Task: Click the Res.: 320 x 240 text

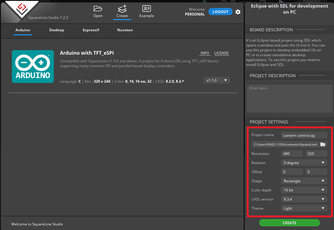Action: point(98,81)
